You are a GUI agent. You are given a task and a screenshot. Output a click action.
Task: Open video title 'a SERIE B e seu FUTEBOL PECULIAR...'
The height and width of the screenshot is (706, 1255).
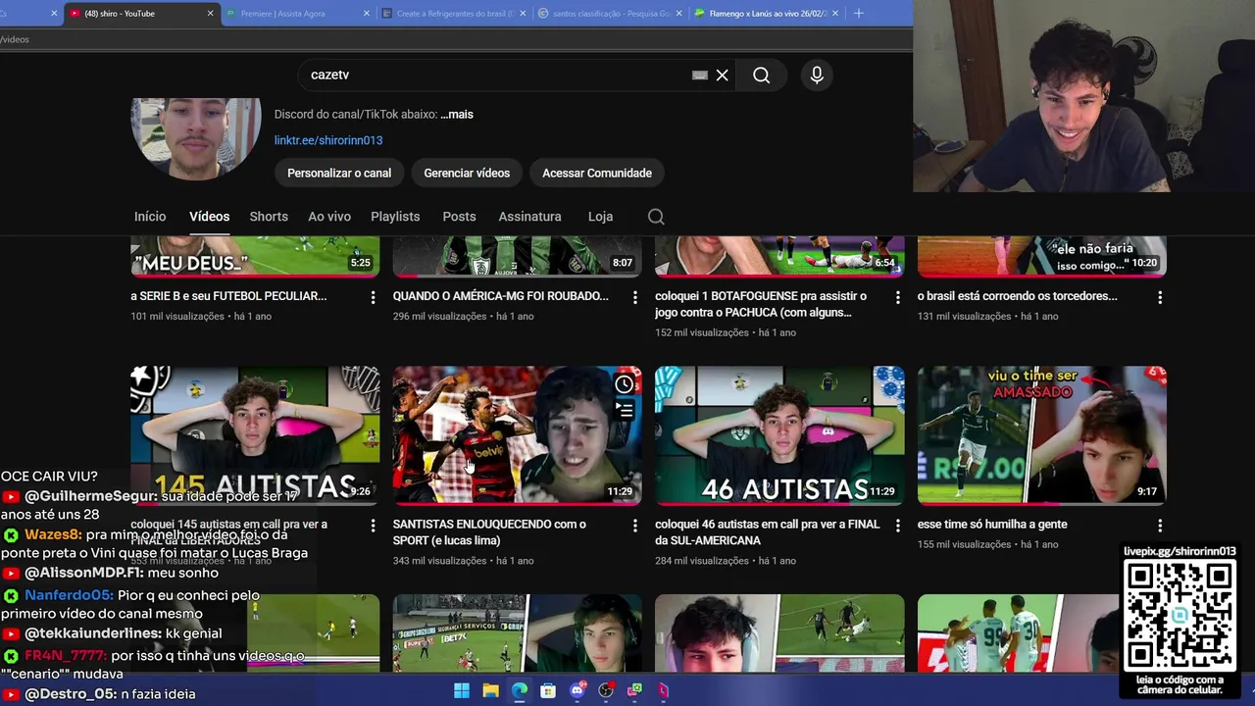228,296
